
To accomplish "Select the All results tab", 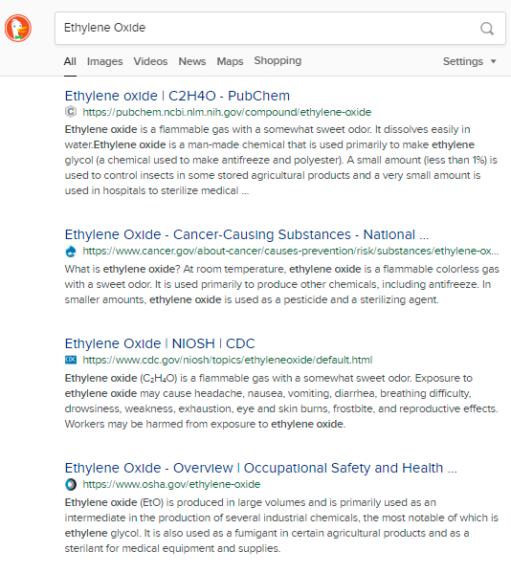I will [70, 61].
